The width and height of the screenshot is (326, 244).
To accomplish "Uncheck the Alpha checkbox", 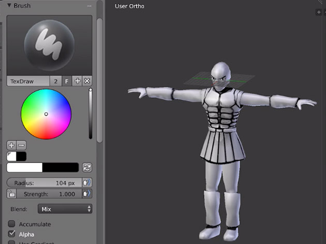I will pos(11,234).
